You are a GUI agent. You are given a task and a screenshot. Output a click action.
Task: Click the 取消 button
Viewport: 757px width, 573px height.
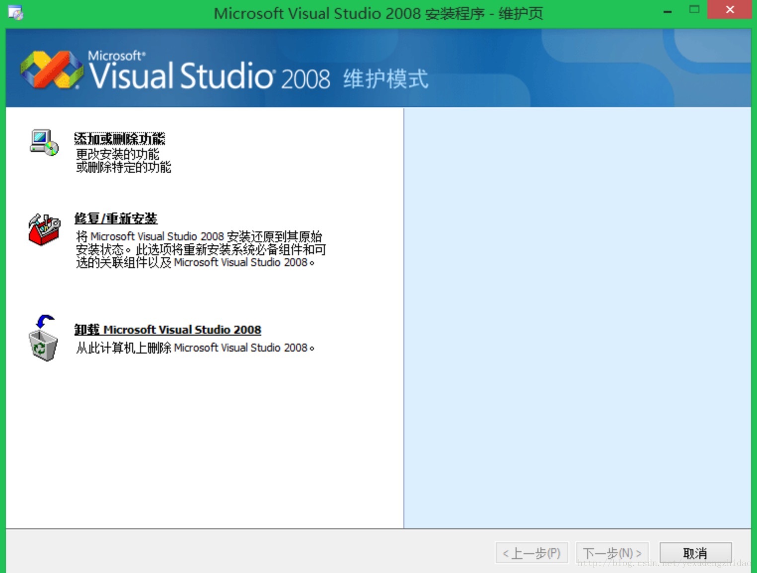(x=695, y=553)
